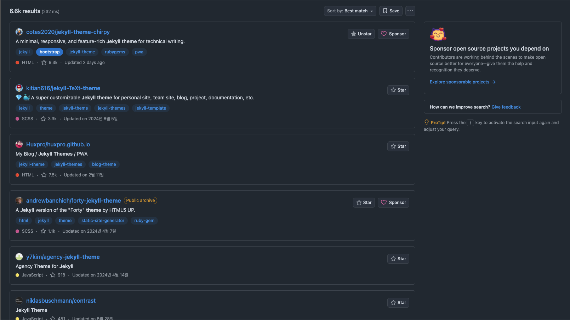Click y7kim avatar icon

tap(19, 257)
